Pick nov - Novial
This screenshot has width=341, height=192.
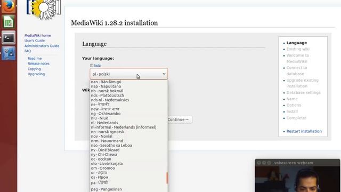click(129, 137)
